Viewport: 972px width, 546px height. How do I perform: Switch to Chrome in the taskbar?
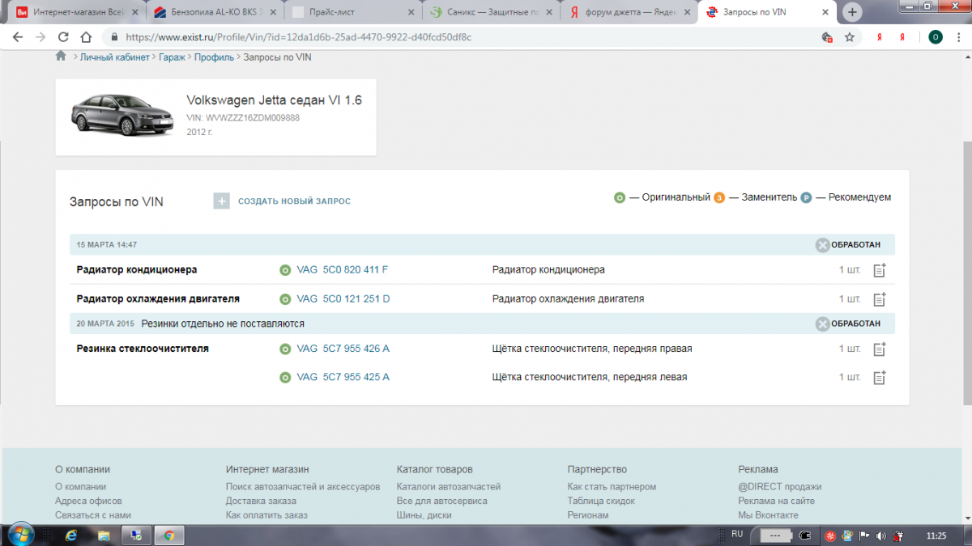coord(168,535)
